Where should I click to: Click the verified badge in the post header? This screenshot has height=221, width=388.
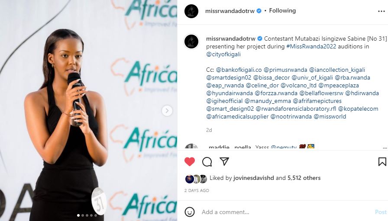[x=259, y=11]
